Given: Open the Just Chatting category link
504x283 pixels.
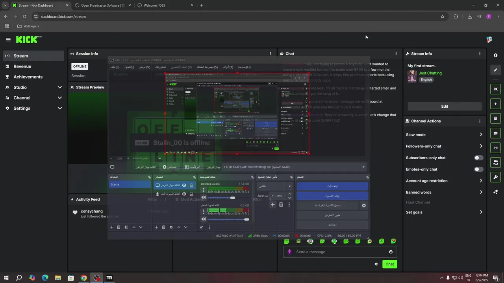Looking at the screenshot, I should tap(430, 73).
